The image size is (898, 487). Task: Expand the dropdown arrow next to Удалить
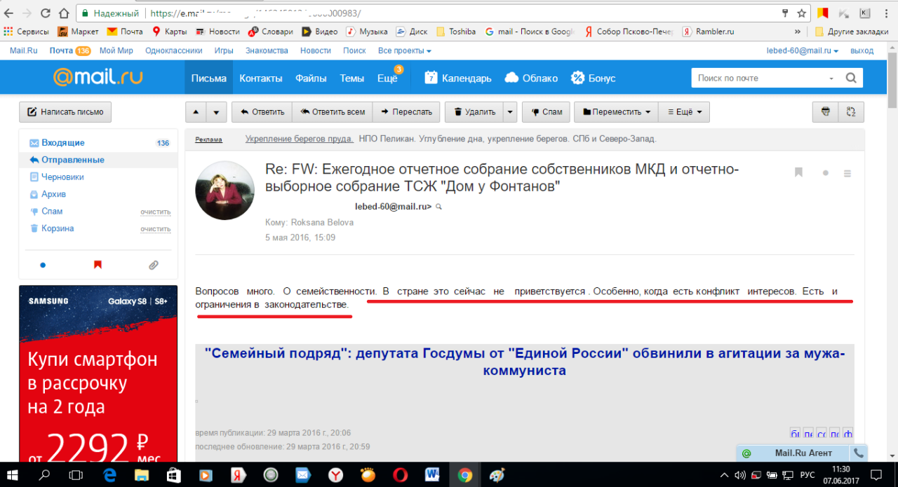[x=510, y=112]
